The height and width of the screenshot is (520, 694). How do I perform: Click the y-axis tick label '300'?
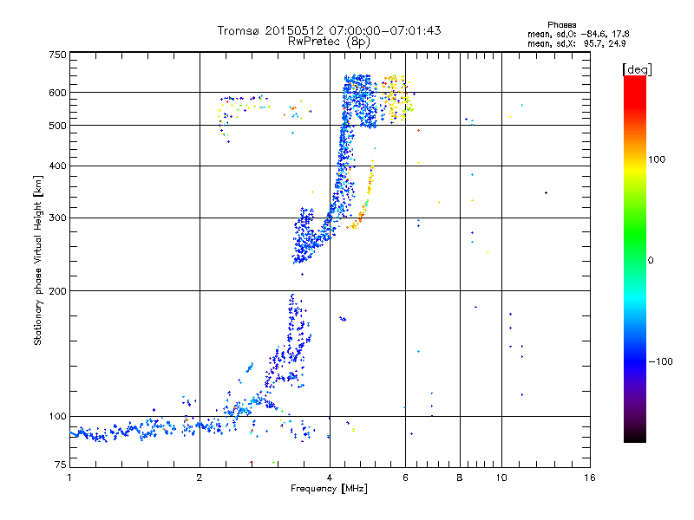click(57, 218)
